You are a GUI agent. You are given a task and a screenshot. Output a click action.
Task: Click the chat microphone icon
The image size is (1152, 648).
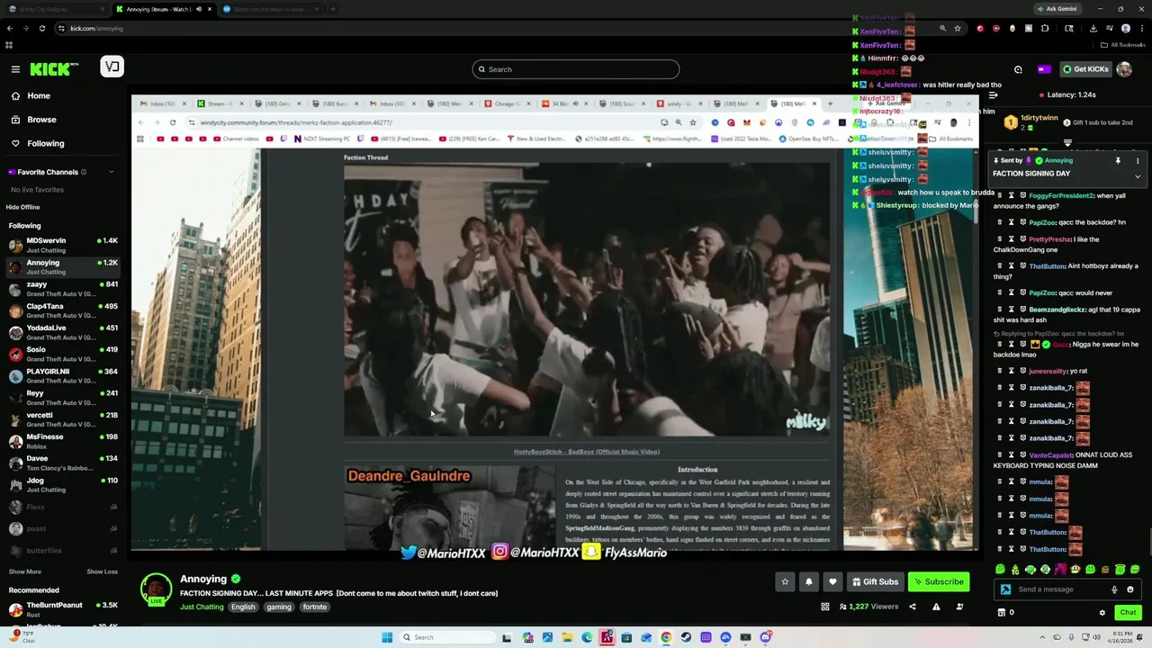point(1114,589)
